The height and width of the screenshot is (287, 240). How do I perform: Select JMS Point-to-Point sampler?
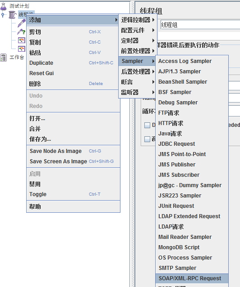[192, 154]
